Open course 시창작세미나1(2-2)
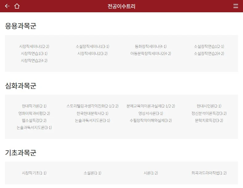The image size is (243, 188). 34,46
